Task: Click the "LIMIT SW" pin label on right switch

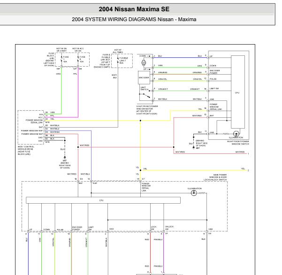Action: tap(214, 89)
